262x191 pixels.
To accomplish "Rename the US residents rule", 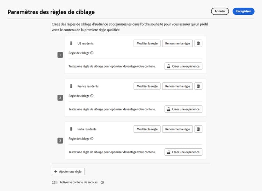I will (177, 43).
